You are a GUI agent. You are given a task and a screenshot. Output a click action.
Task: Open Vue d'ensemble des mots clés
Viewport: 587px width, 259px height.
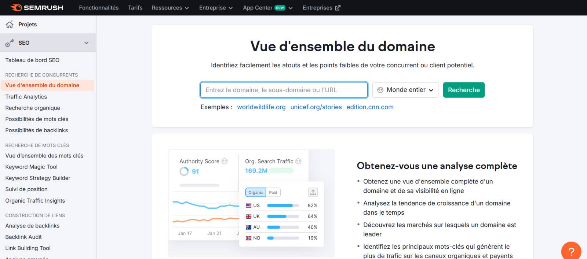pyautogui.click(x=44, y=156)
